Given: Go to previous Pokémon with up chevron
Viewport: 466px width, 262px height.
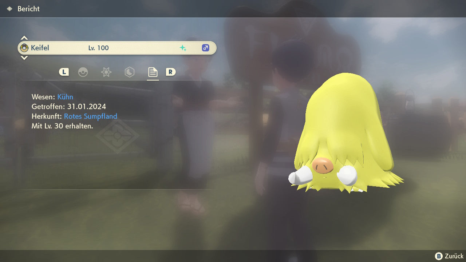Looking at the screenshot, I should tap(24, 38).
